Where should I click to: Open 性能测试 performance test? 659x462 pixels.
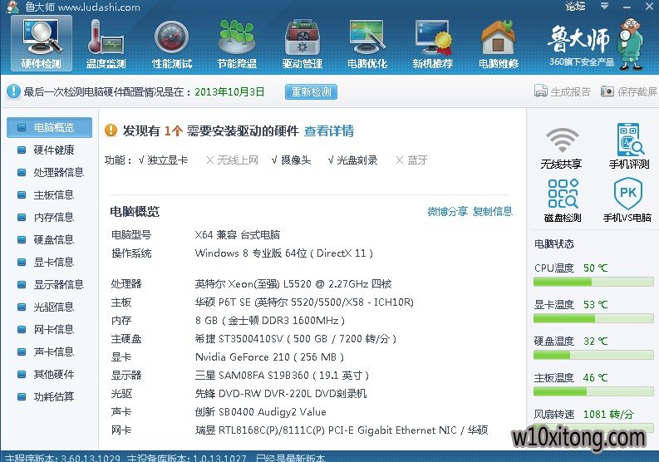[172, 44]
